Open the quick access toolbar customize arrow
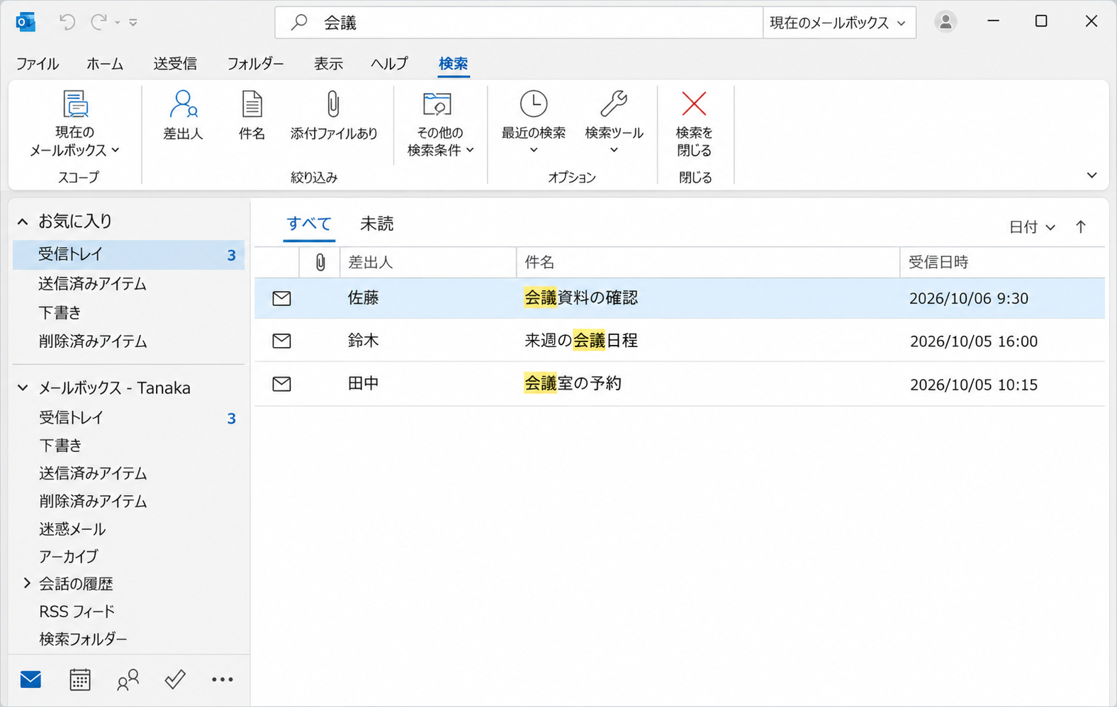1117x707 pixels. (x=133, y=23)
